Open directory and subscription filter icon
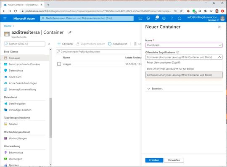 [x=148, y=19]
